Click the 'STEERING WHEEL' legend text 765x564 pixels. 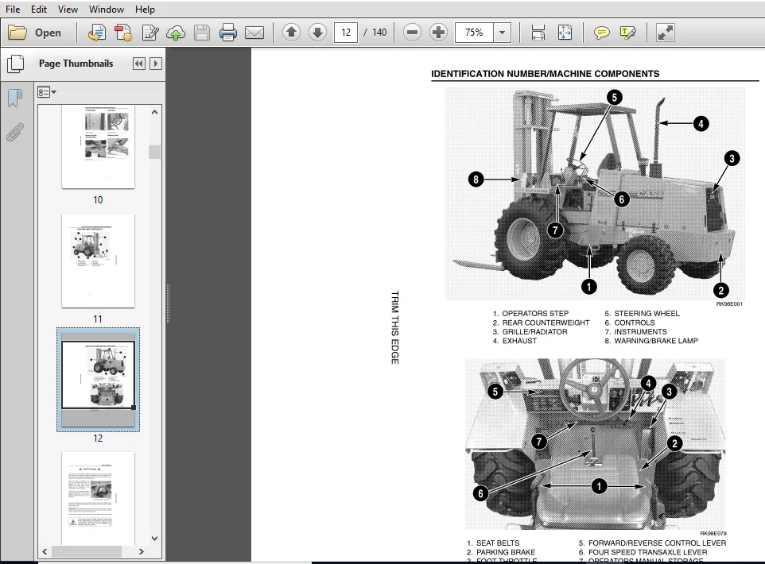point(647,314)
